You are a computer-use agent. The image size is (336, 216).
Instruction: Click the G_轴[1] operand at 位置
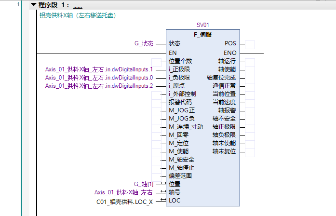143,184
